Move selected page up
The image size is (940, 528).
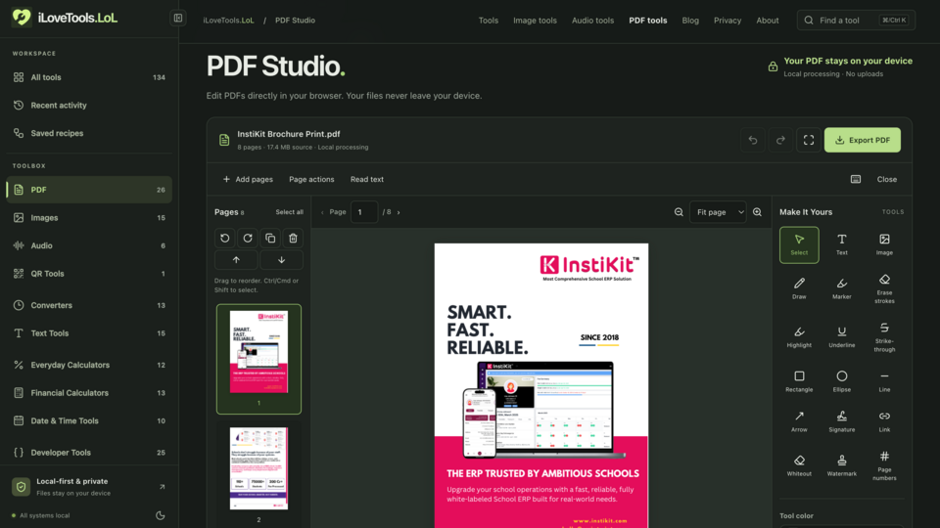pyautogui.click(x=236, y=260)
